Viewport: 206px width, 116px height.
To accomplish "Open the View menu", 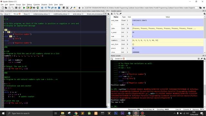I will click(x=56, y=5).
